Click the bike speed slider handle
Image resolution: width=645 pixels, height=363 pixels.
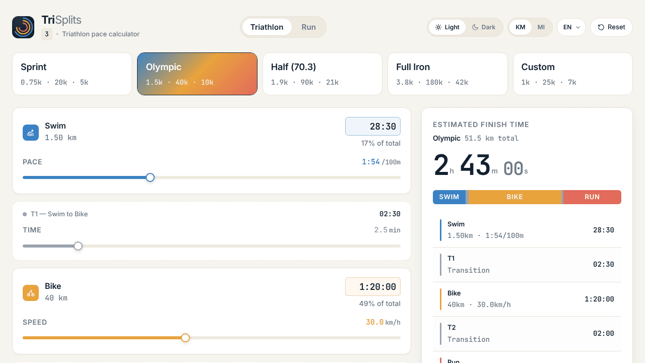click(x=185, y=338)
